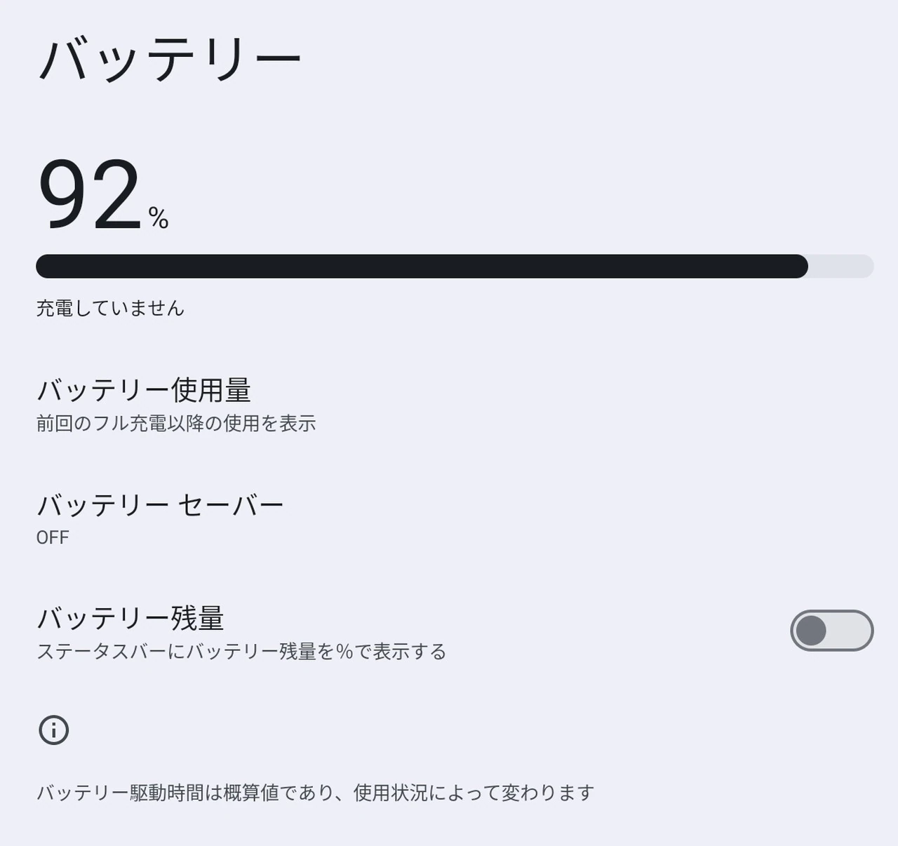Tap the gray knob of the switch
The height and width of the screenshot is (846, 898).
(812, 631)
